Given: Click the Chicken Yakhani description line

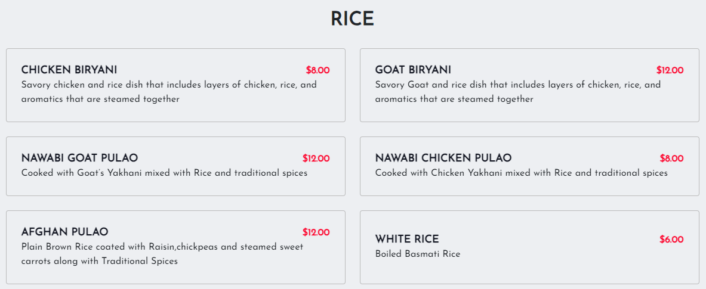Looking at the screenshot, I should (x=521, y=173).
